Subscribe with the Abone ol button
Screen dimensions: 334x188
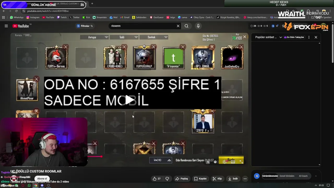tap(42, 179)
